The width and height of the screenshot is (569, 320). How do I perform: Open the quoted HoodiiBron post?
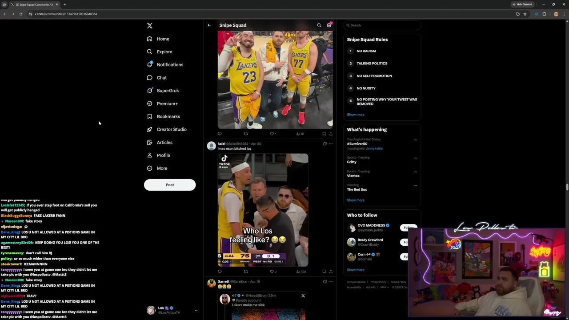263,306
